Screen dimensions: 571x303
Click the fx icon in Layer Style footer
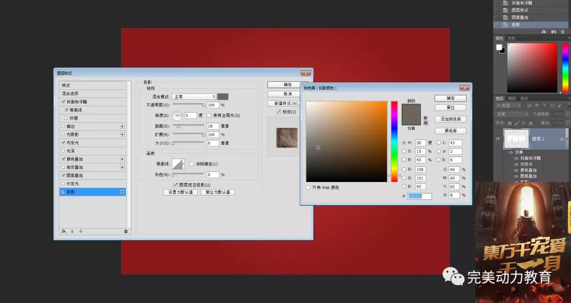pyautogui.click(x=64, y=231)
